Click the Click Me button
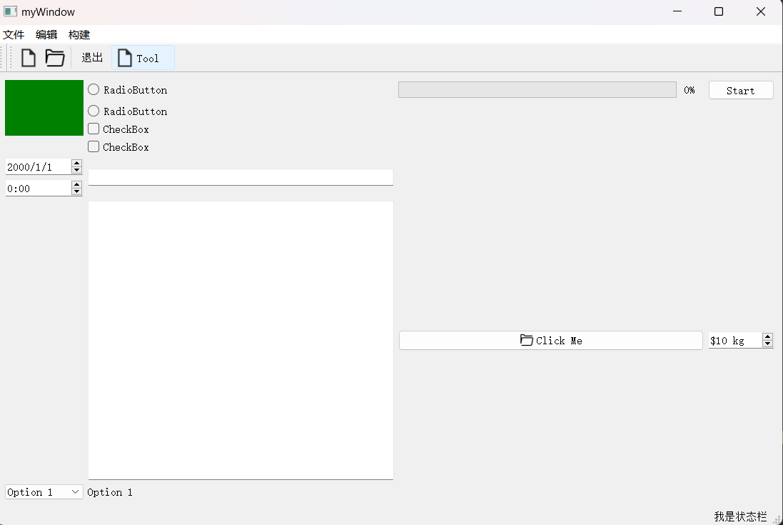 551,341
